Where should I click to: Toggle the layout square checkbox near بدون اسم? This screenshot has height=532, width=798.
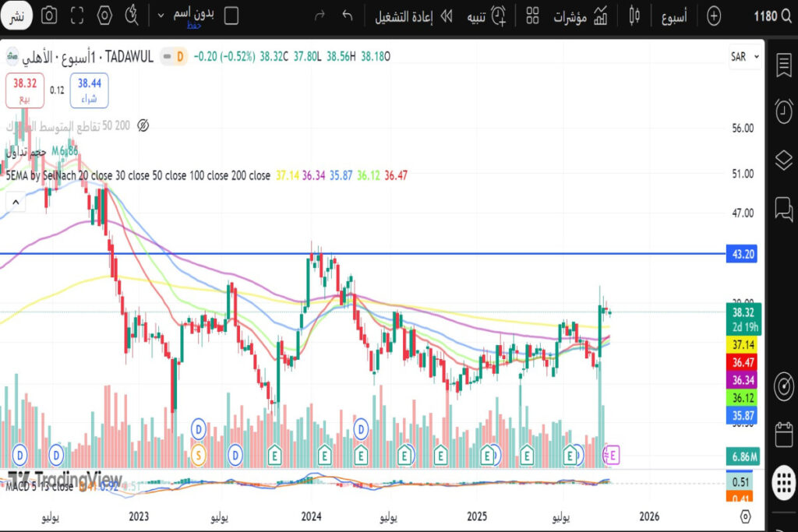pyautogui.click(x=231, y=16)
